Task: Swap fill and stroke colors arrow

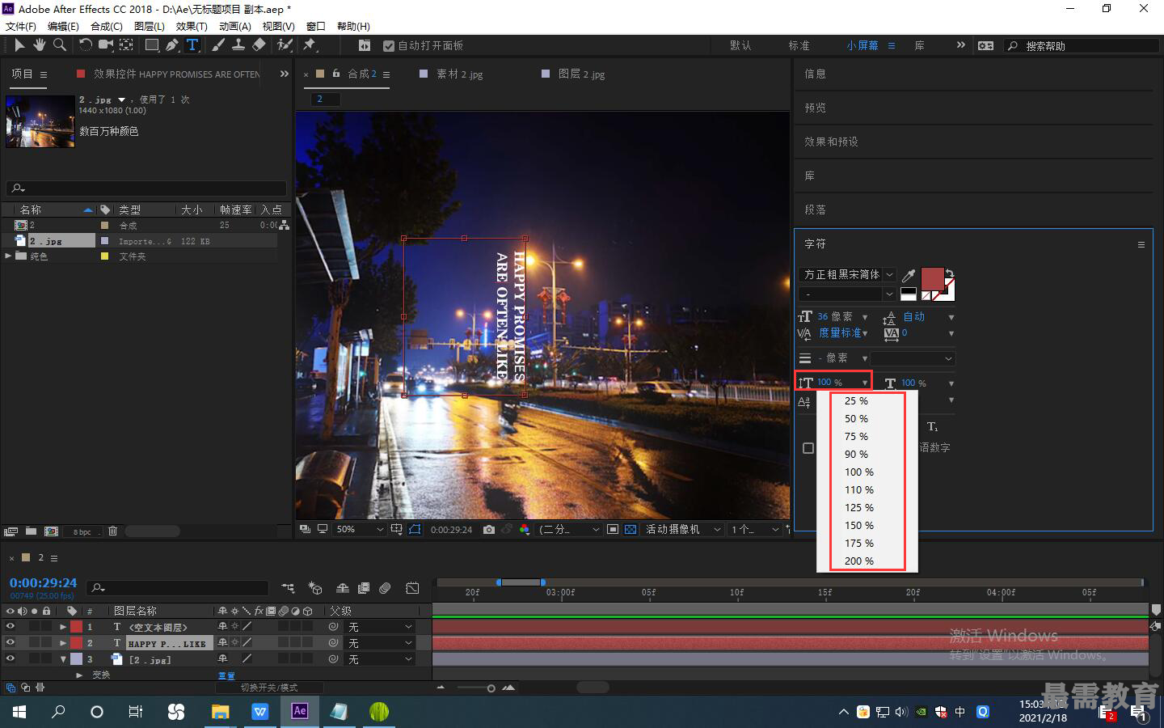Action: tap(950, 273)
